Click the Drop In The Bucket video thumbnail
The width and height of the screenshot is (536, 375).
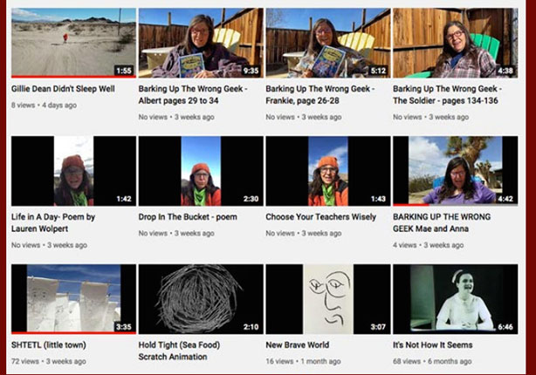(x=201, y=171)
